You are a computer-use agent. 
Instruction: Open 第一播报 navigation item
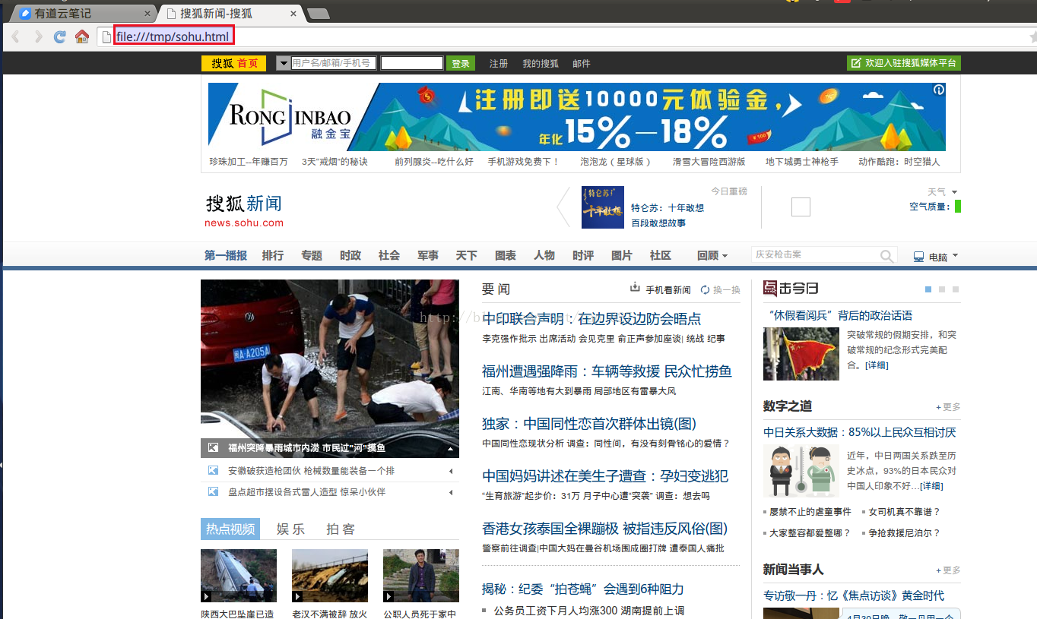(x=226, y=255)
